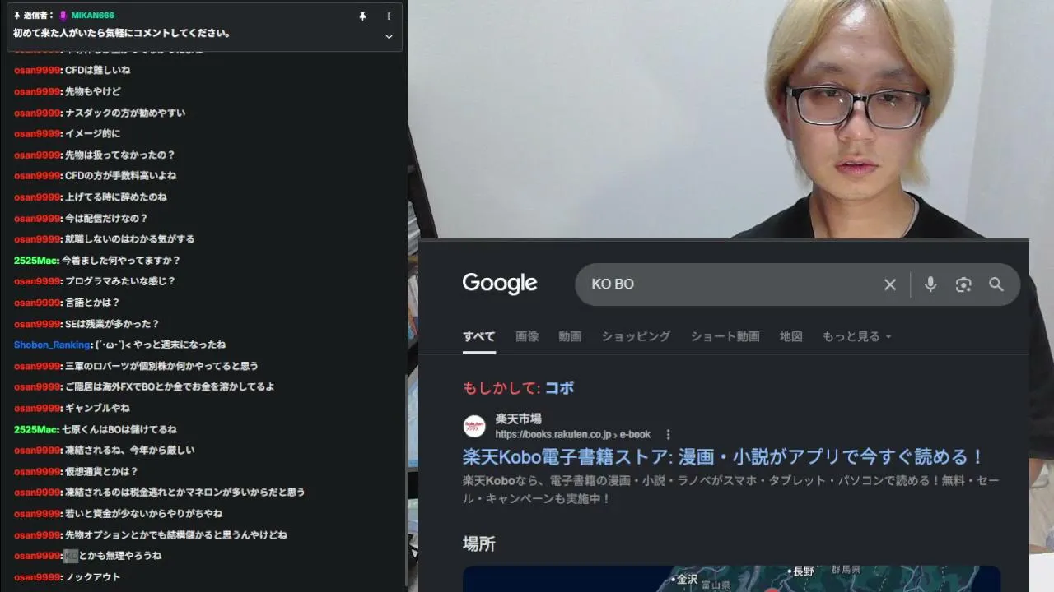Click the Google logo
1054x592 pixels.
click(500, 284)
